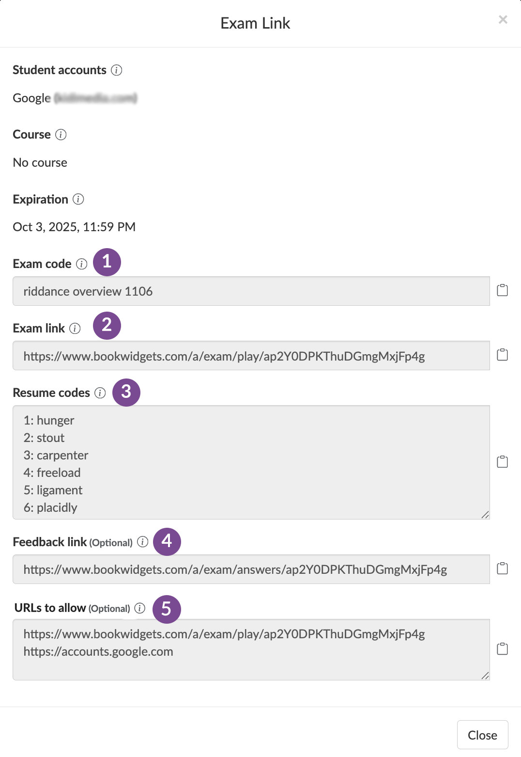Show info about Resume codes
The width and height of the screenshot is (521, 757).
100,394
